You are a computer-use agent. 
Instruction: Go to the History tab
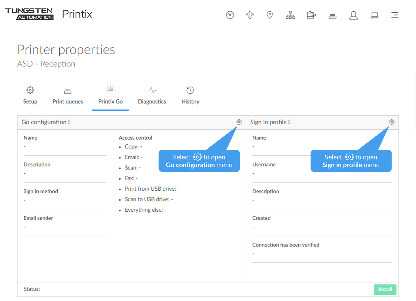coord(190,96)
